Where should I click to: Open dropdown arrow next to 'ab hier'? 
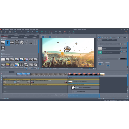pyautogui.click(x=49, y=32)
